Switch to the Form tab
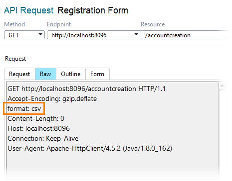This screenshot has height=181, width=232. click(97, 74)
